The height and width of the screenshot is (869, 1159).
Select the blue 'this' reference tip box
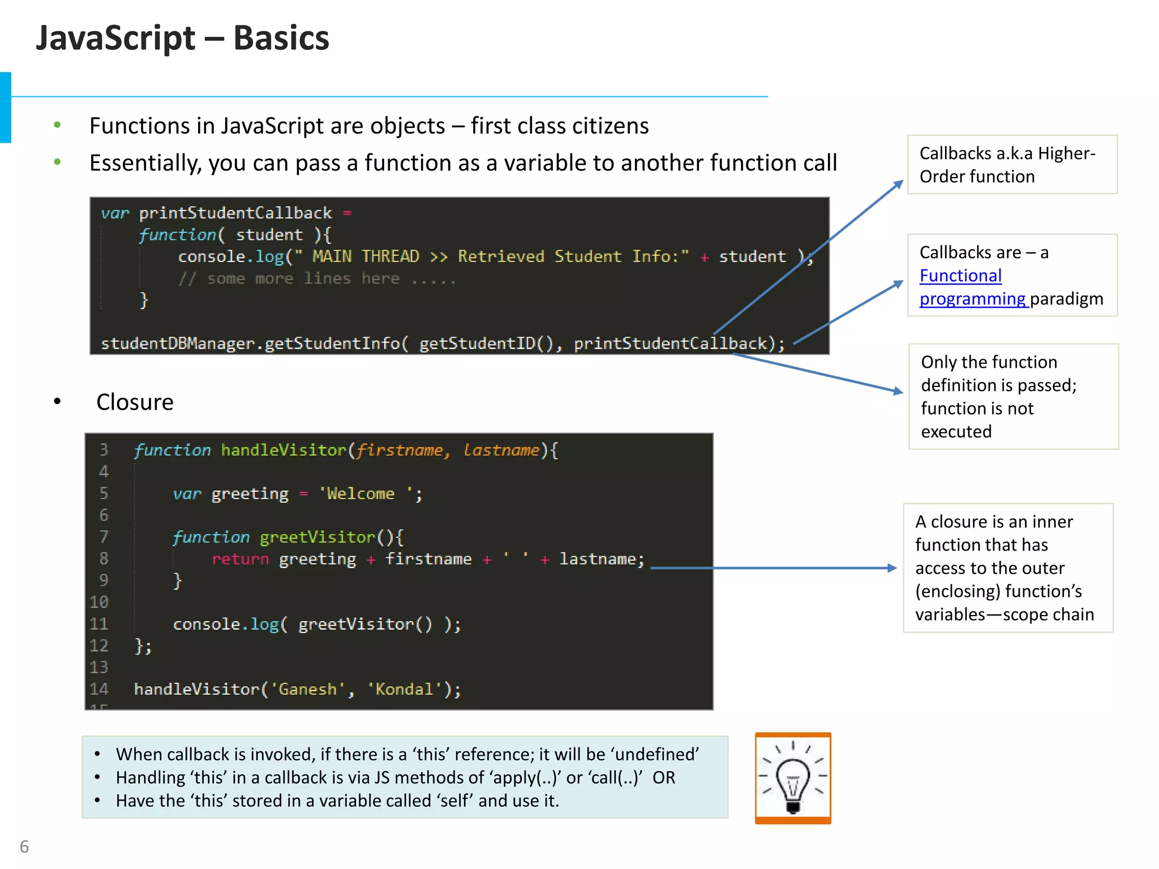click(x=405, y=777)
